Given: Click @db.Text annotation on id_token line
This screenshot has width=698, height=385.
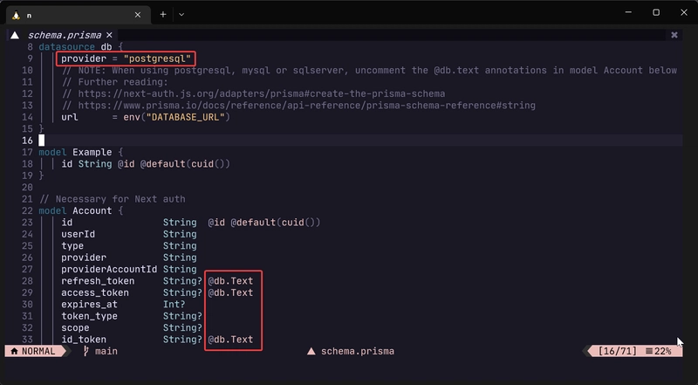Looking at the screenshot, I should [x=230, y=339].
